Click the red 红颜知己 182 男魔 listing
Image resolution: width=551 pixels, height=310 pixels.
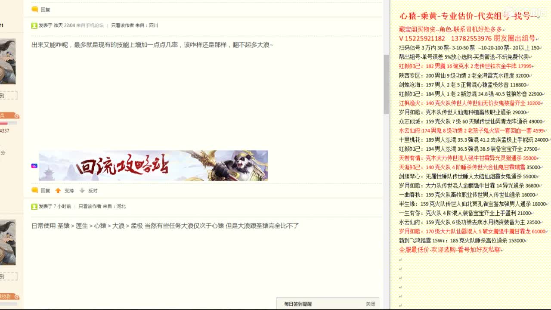(466, 66)
